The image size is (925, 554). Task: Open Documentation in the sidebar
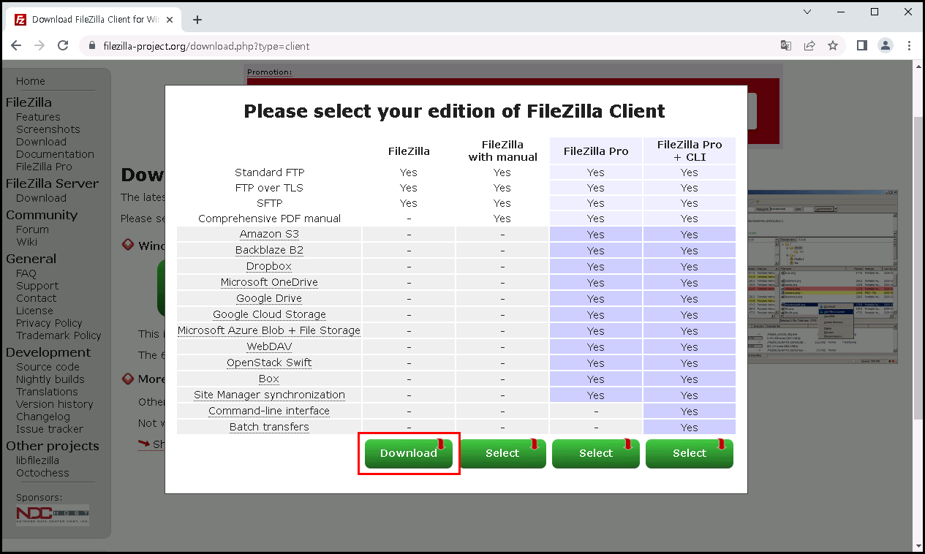[x=55, y=154]
